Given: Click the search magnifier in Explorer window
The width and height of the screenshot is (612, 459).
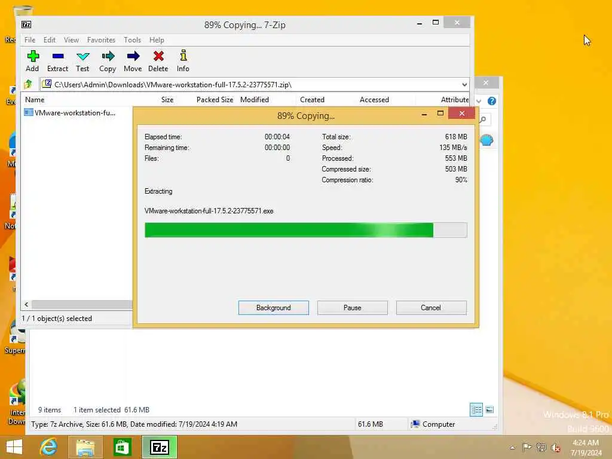Looking at the screenshot, I should point(483,120).
